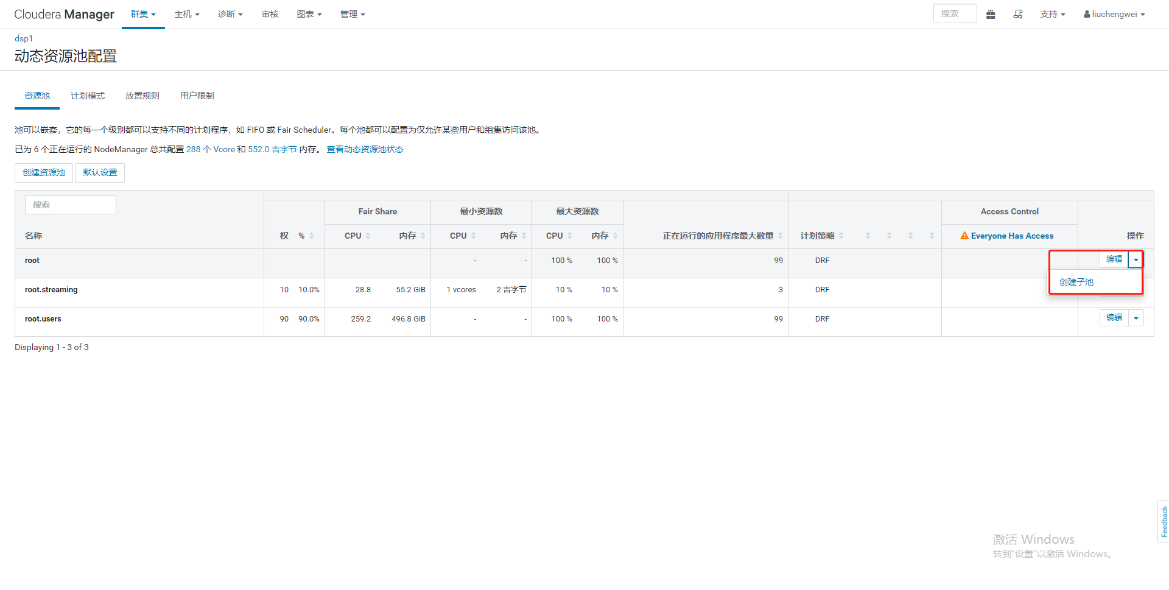Click the Cloudera Manager logo
This screenshot has height=590, width=1169.
pos(64,14)
